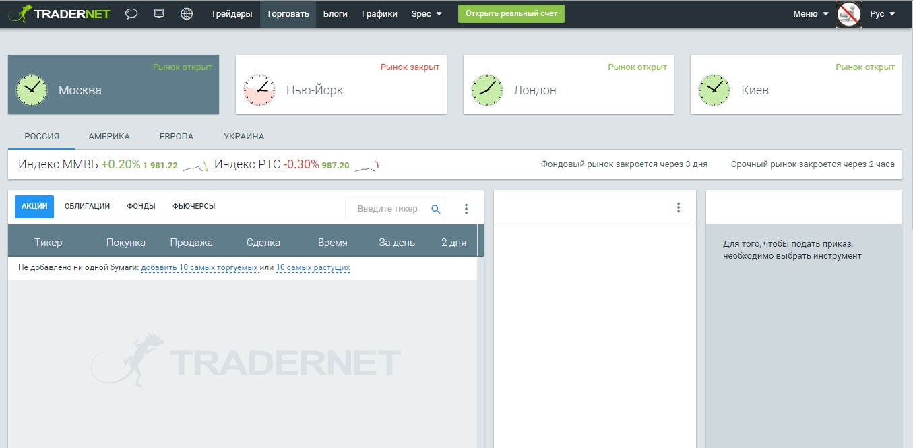Click the Время column header
The image size is (913, 448).
(x=333, y=243)
